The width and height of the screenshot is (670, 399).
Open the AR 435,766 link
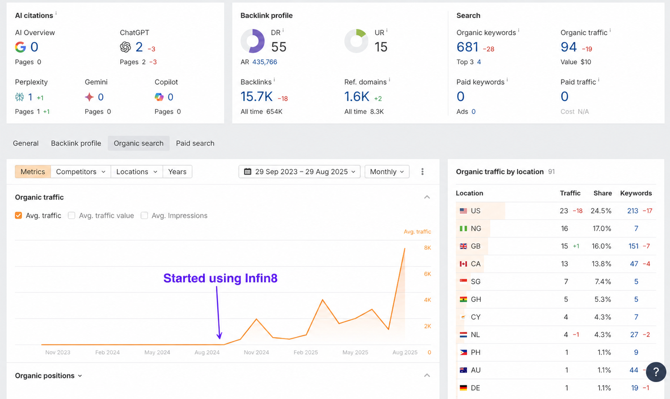pos(265,62)
